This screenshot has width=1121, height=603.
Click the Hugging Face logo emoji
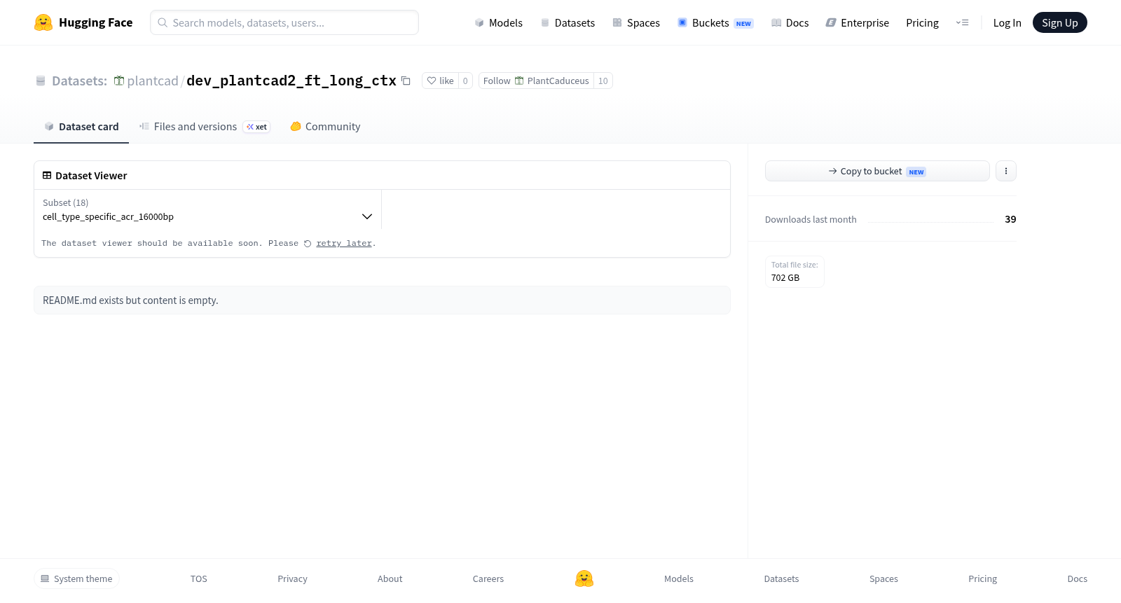pyautogui.click(x=43, y=22)
